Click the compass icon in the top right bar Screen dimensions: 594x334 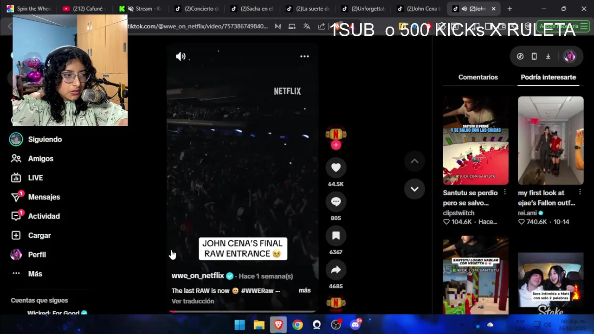(520, 56)
